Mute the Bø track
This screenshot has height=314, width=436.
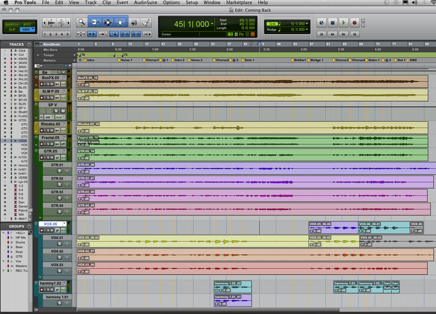coord(64,72)
